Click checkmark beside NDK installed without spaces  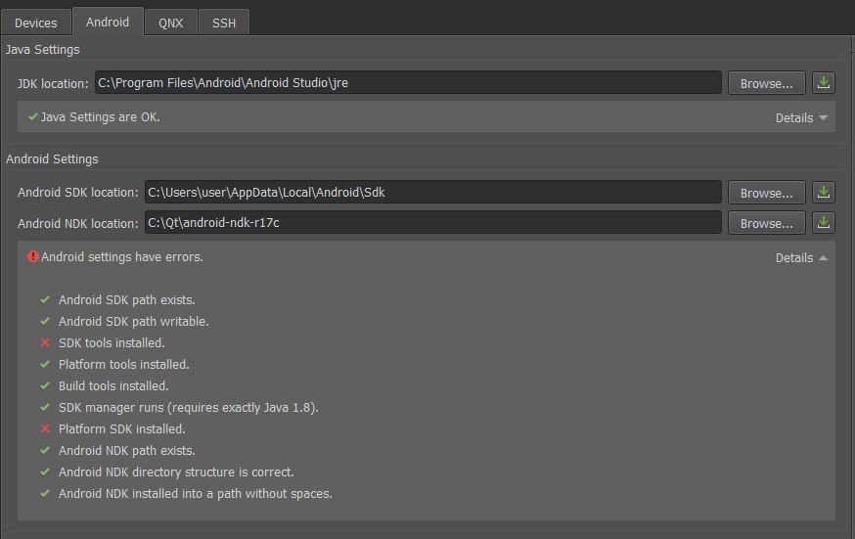coord(45,493)
